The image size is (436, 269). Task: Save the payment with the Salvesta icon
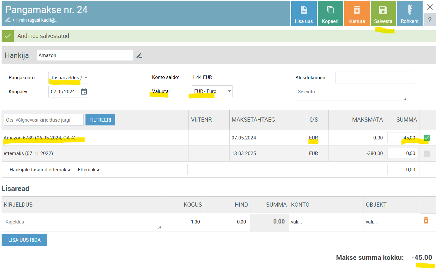coord(383,11)
